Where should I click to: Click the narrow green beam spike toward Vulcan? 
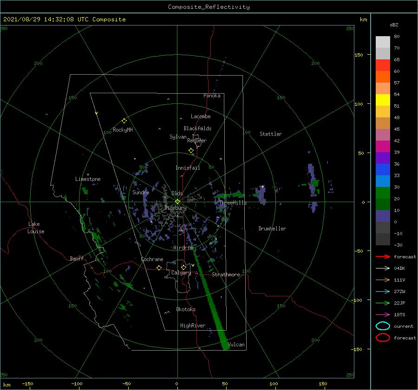pos(210,300)
